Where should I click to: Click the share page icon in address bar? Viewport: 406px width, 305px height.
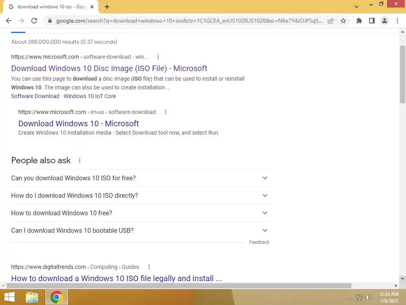pyautogui.click(x=331, y=21)
